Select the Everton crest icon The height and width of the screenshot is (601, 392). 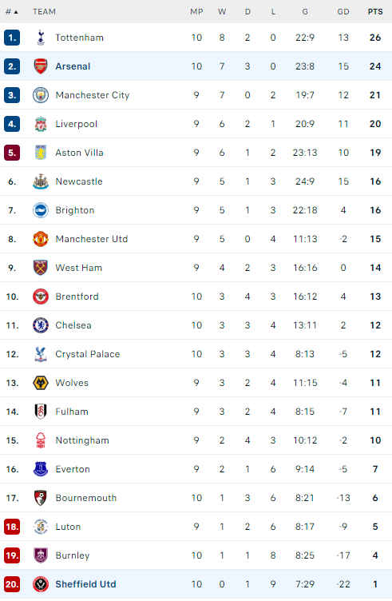tap(41, 469)
